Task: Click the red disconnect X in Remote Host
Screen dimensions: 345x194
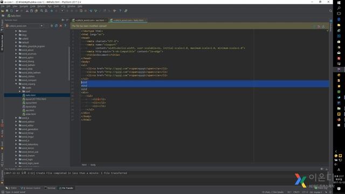Action: pos(61,26)
